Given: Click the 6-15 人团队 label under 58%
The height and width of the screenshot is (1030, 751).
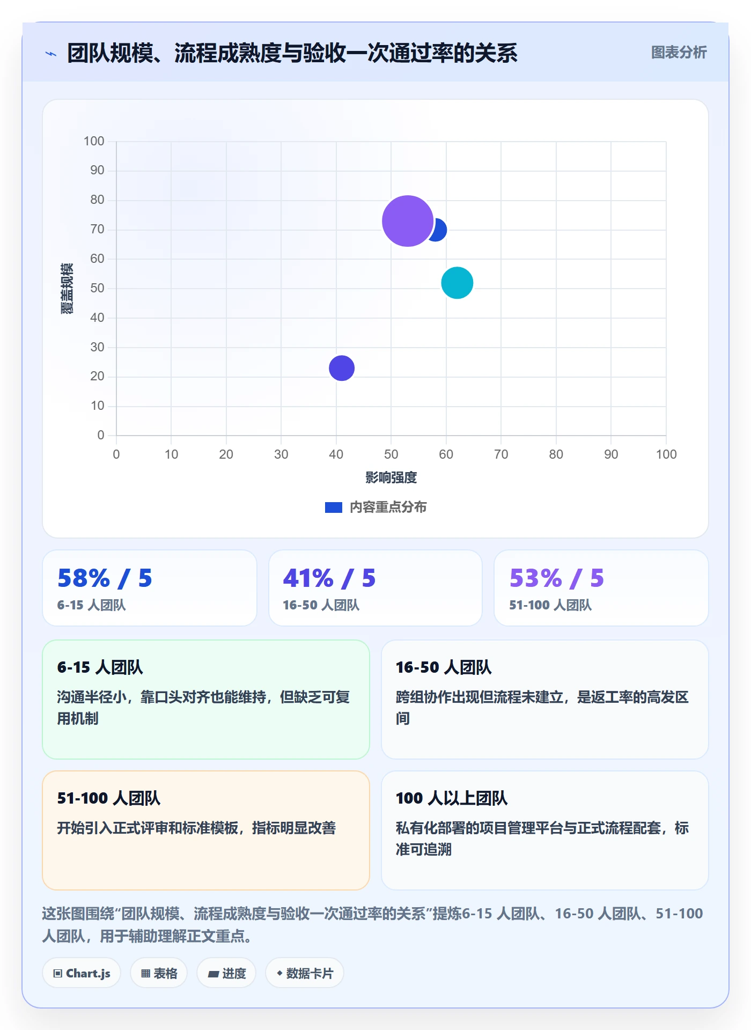Looking at the screenshot, I should [x=91, y=605].
